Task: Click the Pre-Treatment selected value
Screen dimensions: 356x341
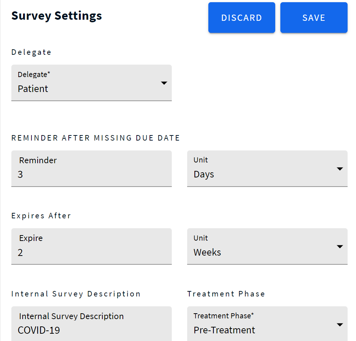Action: [x=224, y=330]
